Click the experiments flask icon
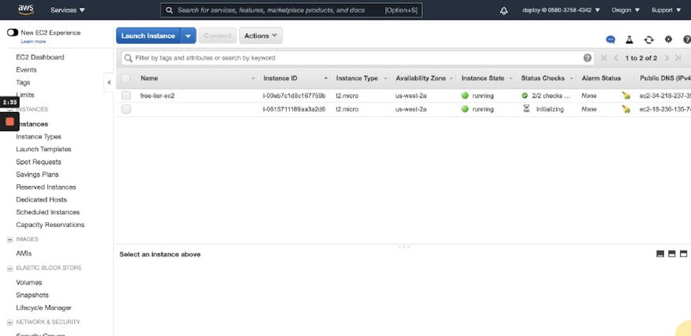 (630, 40)
